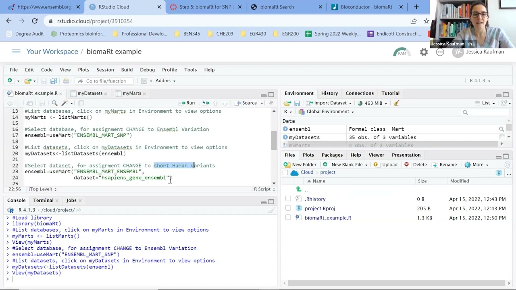Viewport: 516px width, 290px height.
Task: Click the compile report notebook icon
Action: point(81,103)
